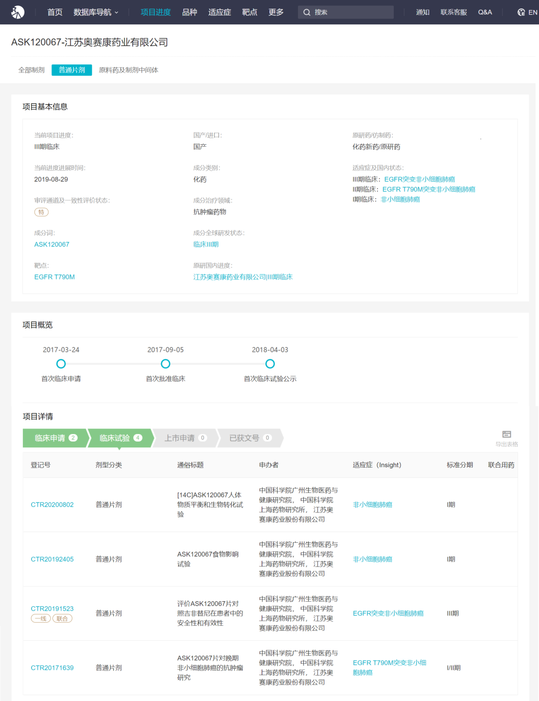Open 非小细胞肺癌 indication in CTR20200802 row

click(372, 505)
